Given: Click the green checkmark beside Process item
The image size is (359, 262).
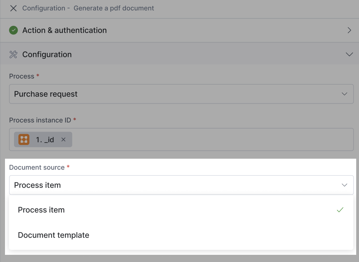Looking at the screenshot, I should click(x=340, y=210).
